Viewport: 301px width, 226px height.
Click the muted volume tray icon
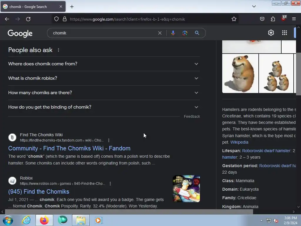click(276, 220)
